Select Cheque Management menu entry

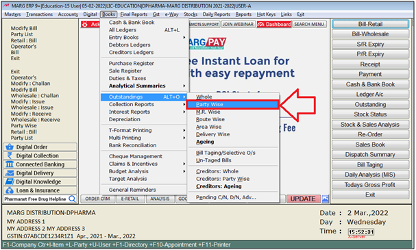coord(135,156)
